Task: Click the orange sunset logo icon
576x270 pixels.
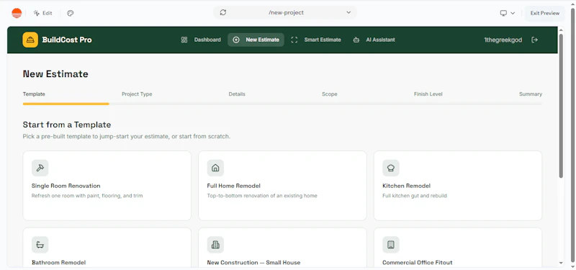Action: 17,13
